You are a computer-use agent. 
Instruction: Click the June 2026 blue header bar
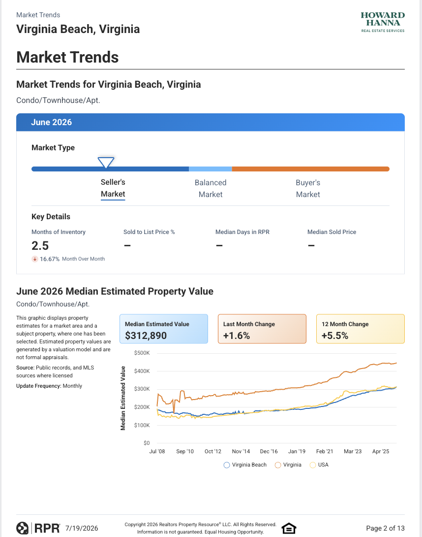(x=211, y=122)
